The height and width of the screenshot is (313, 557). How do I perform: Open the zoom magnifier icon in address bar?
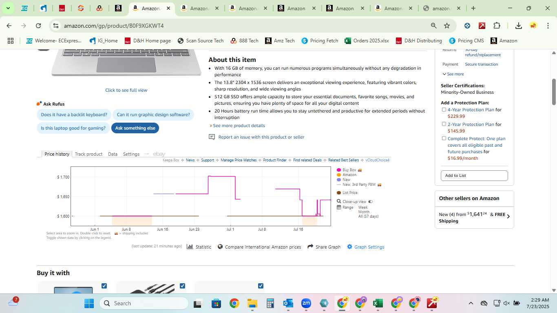click(x=434, y=26)
